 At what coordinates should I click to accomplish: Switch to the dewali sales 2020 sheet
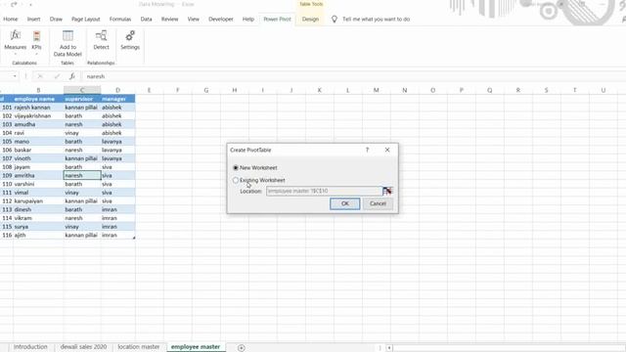83,347
